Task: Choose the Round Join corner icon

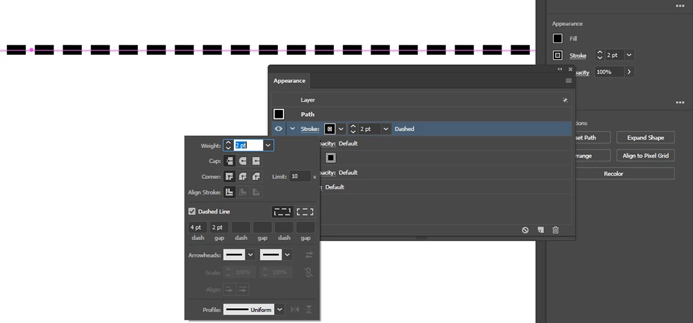Action: coord(242,176)
